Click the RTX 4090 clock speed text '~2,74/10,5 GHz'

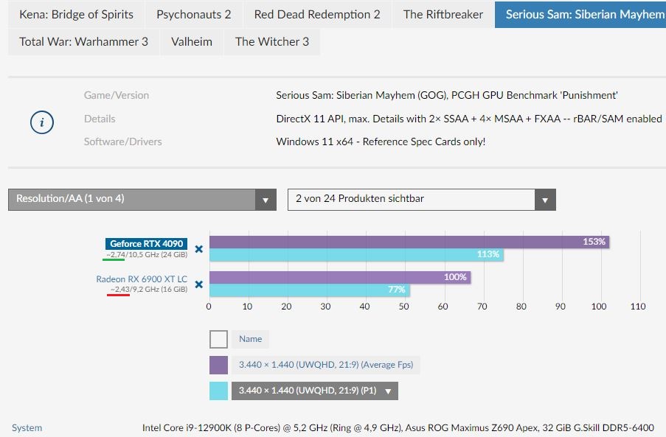click(x=133, y=254)
